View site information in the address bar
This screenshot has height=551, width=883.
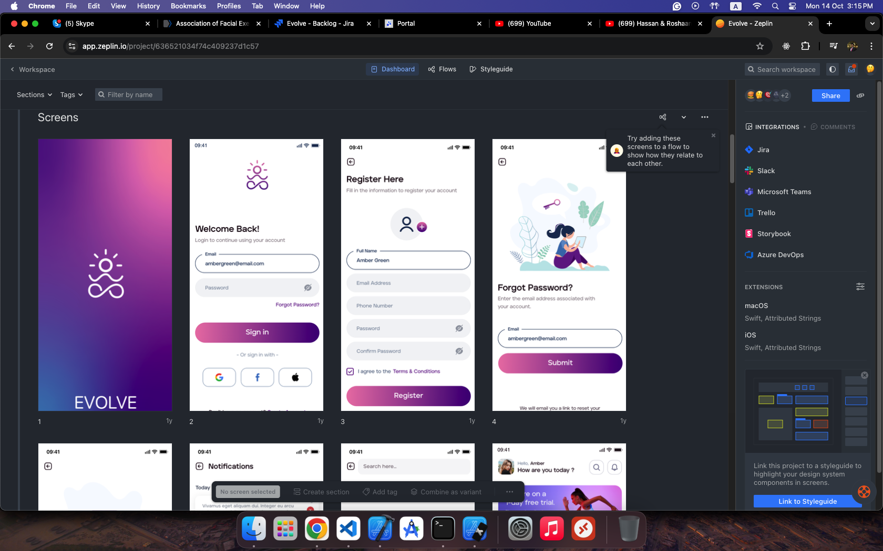click(x=72, y=46)
